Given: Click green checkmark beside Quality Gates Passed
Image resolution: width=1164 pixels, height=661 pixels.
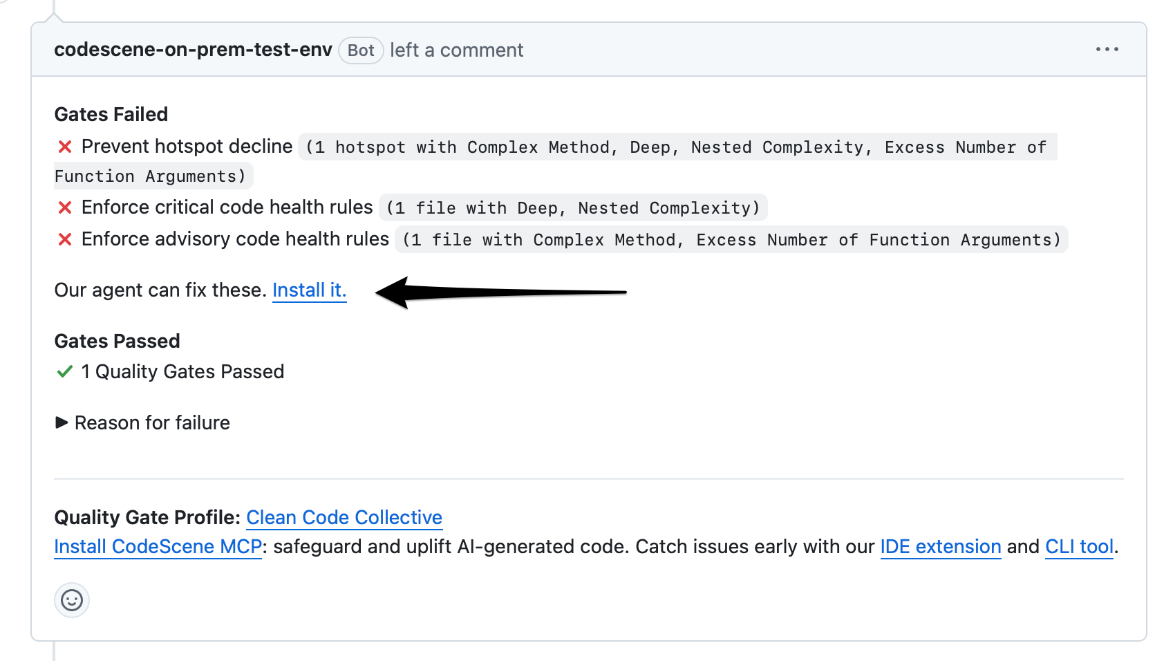Looking at the screenshot, I should [x=65, y=372].
